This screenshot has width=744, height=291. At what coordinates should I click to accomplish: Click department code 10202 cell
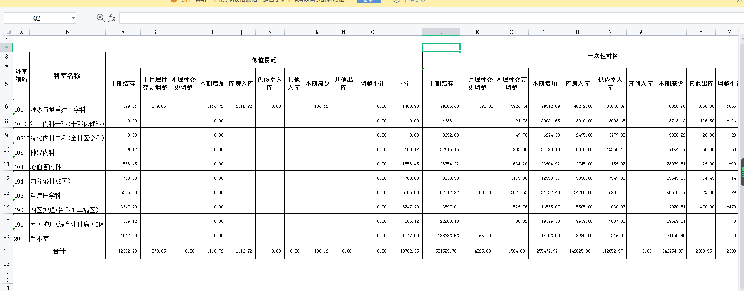tap(21, 121)
